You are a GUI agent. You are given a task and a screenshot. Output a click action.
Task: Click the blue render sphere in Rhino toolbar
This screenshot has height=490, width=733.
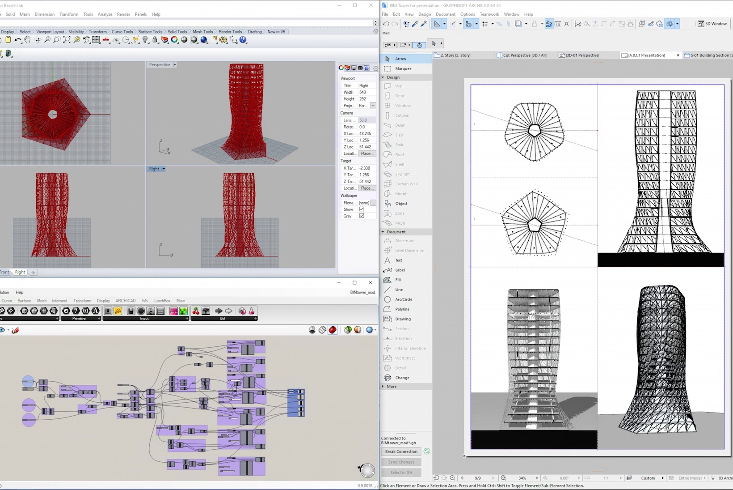tap(203, 40)
